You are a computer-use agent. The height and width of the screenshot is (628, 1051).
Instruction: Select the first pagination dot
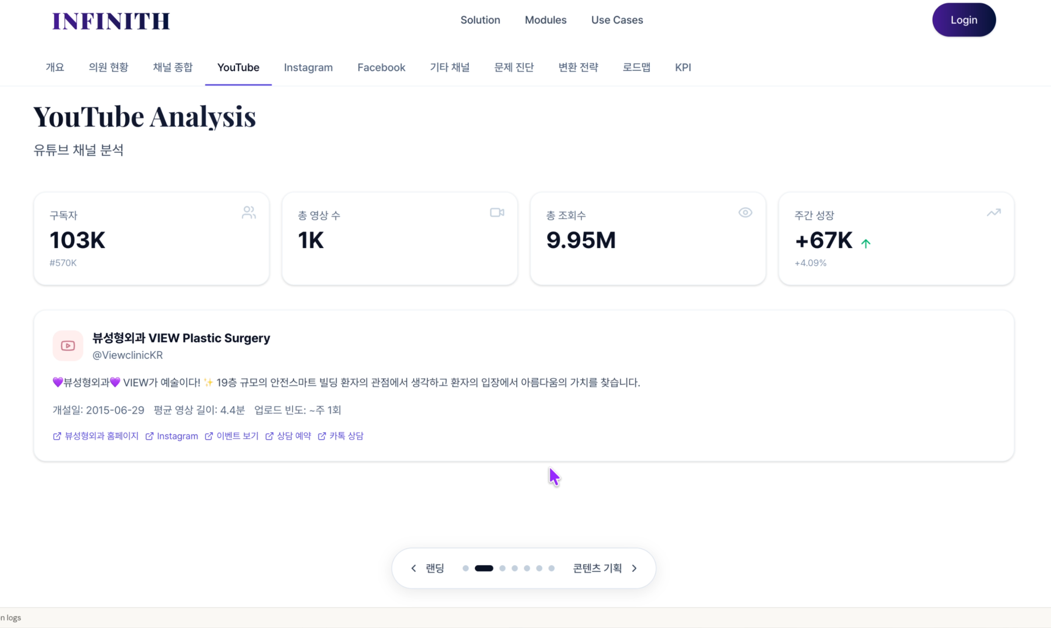(x=465, y=568)
